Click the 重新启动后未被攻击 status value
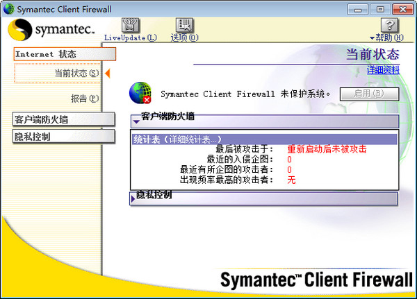The width and height of the screenshot is (417, 299). 327,149
